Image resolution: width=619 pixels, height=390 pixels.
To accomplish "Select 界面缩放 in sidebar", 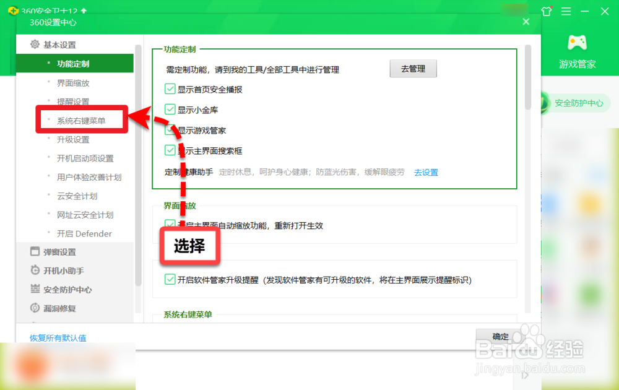I will pos(74,83).
